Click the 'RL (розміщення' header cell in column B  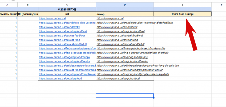point(28,14)
